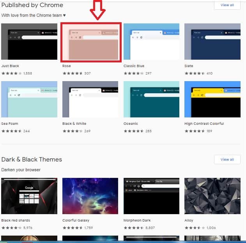Screen dimensions: 246x243
Task: Open the Slate theme thumbnail
Action: tap(212, 42)
